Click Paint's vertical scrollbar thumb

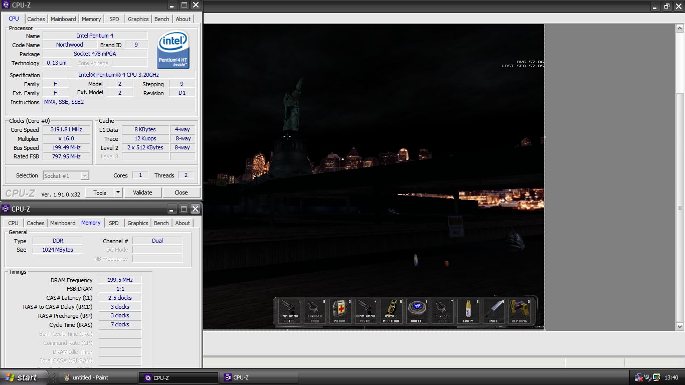680,208
